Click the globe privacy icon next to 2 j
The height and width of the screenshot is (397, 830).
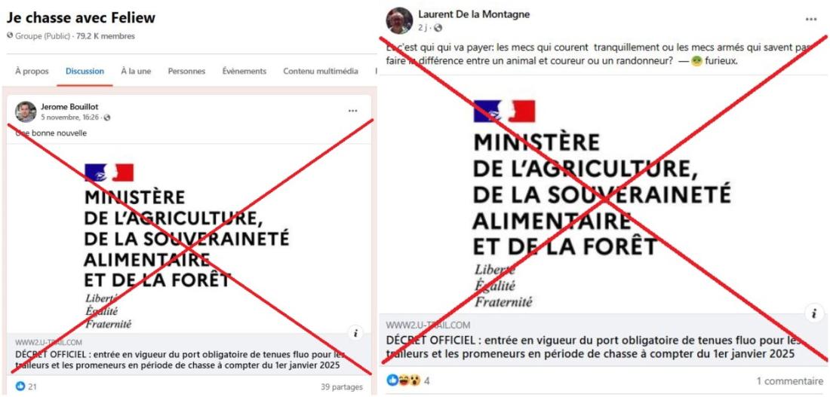[438, 28]
